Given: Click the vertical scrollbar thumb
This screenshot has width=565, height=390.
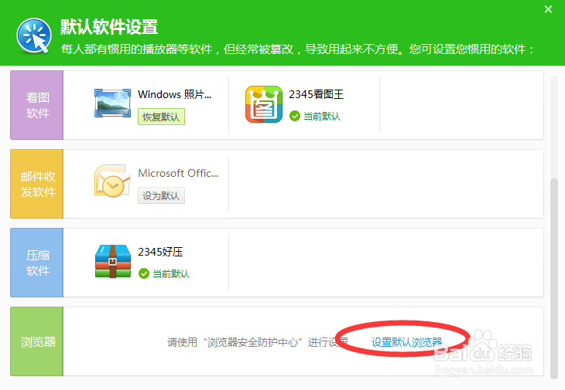Looking at the screenshot, I should click(x=554, y=278).
